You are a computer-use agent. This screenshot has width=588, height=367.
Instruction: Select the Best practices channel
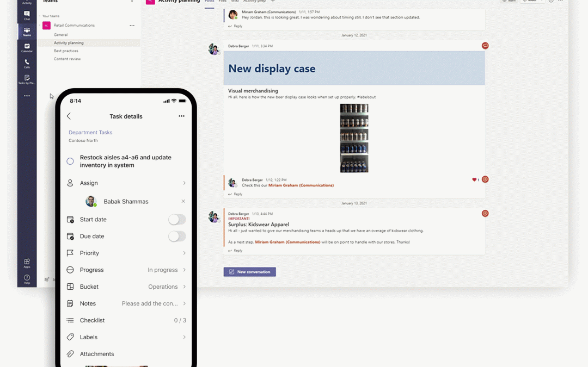(x=65, y=51)
